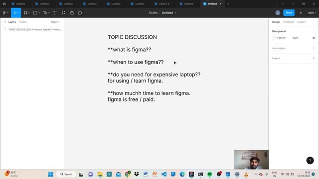The width and height of the screenshot is (319, 179).
Task: Open the Resources tool
Action: tap(63, 13)
